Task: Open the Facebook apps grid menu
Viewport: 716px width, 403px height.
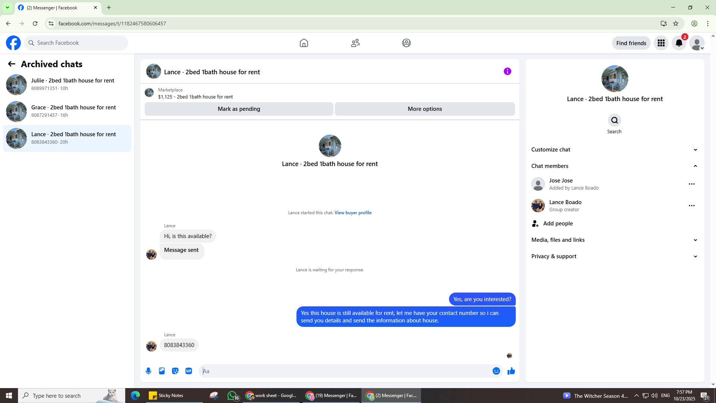Action: click(x=661, y=43)
